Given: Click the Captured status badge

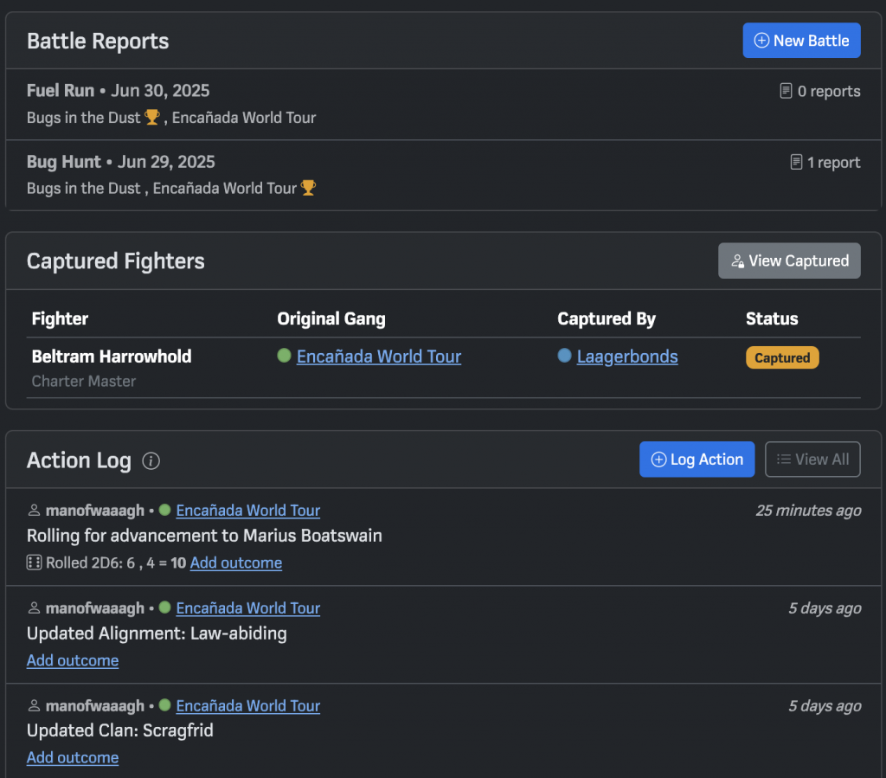Looking at the screenshot, I should [x=782, y=357].
